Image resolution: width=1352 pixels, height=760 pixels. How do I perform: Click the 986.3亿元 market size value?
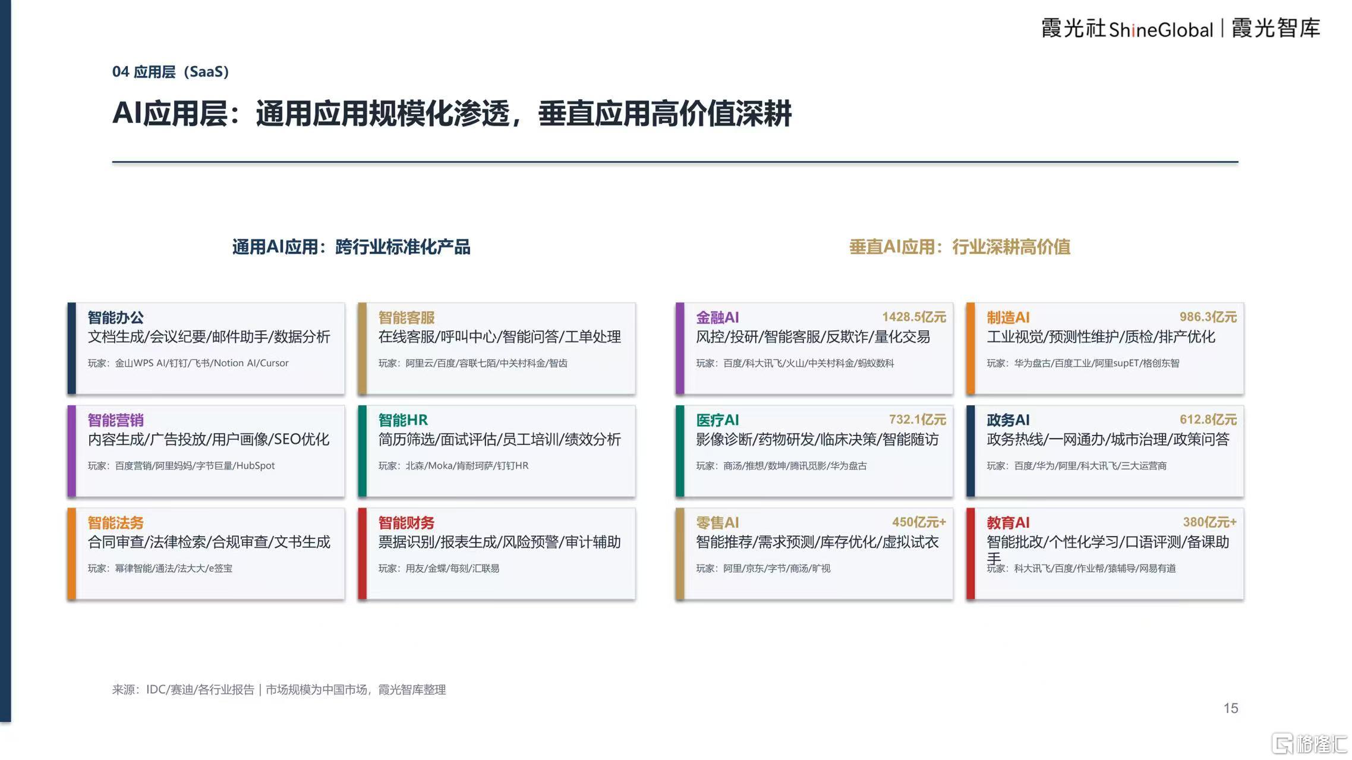(x=1208, y=317)
